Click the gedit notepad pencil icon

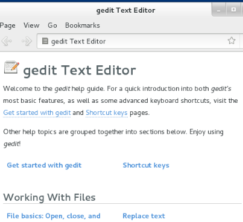(11, 67)
